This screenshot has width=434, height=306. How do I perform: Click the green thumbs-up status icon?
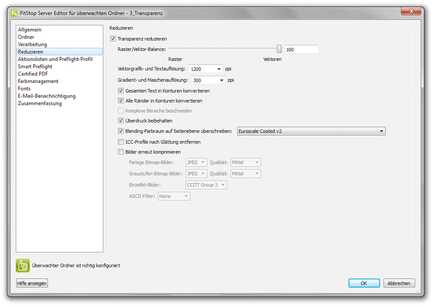pyautogui.click(x=23, y=265)
